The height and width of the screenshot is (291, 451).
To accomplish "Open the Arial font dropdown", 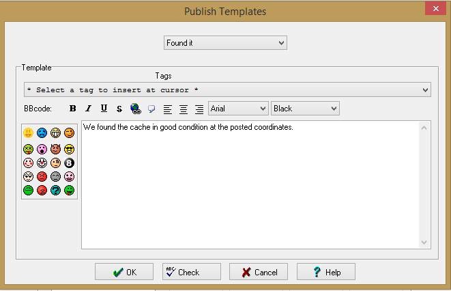I will pos(238,109).
